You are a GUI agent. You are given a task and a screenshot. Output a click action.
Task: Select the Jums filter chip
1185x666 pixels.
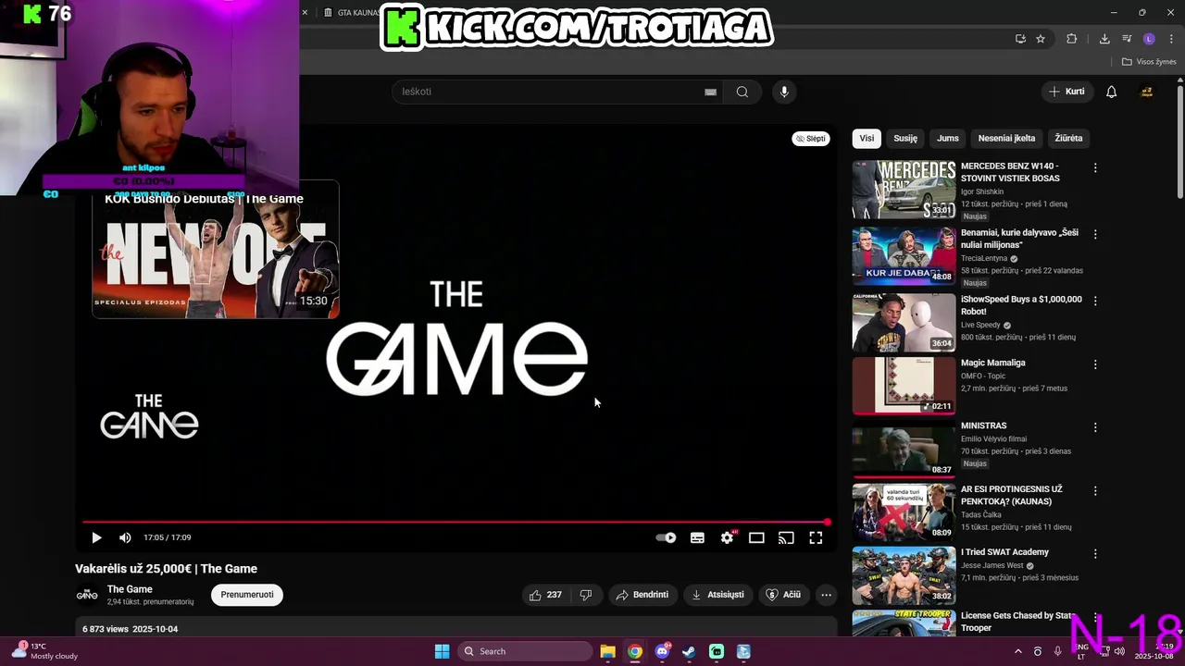point(948,138)
